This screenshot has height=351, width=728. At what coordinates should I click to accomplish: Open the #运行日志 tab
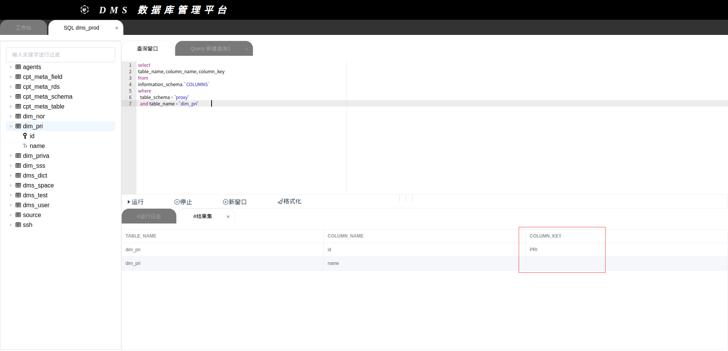[149, 216]
